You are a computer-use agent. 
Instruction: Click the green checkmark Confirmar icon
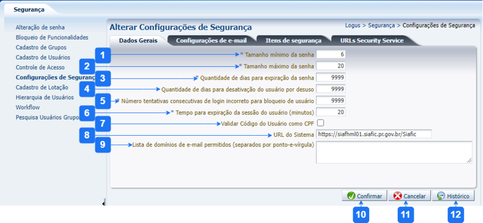click(351, 196)
